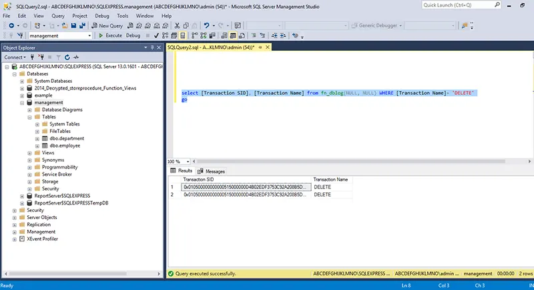This screenshot has width=534, height=290.
Task: Click the Decrease Indent icon
Action: [274, 35]
